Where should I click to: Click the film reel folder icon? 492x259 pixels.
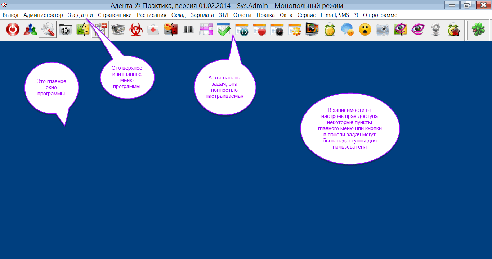click(x=65, y=30)
